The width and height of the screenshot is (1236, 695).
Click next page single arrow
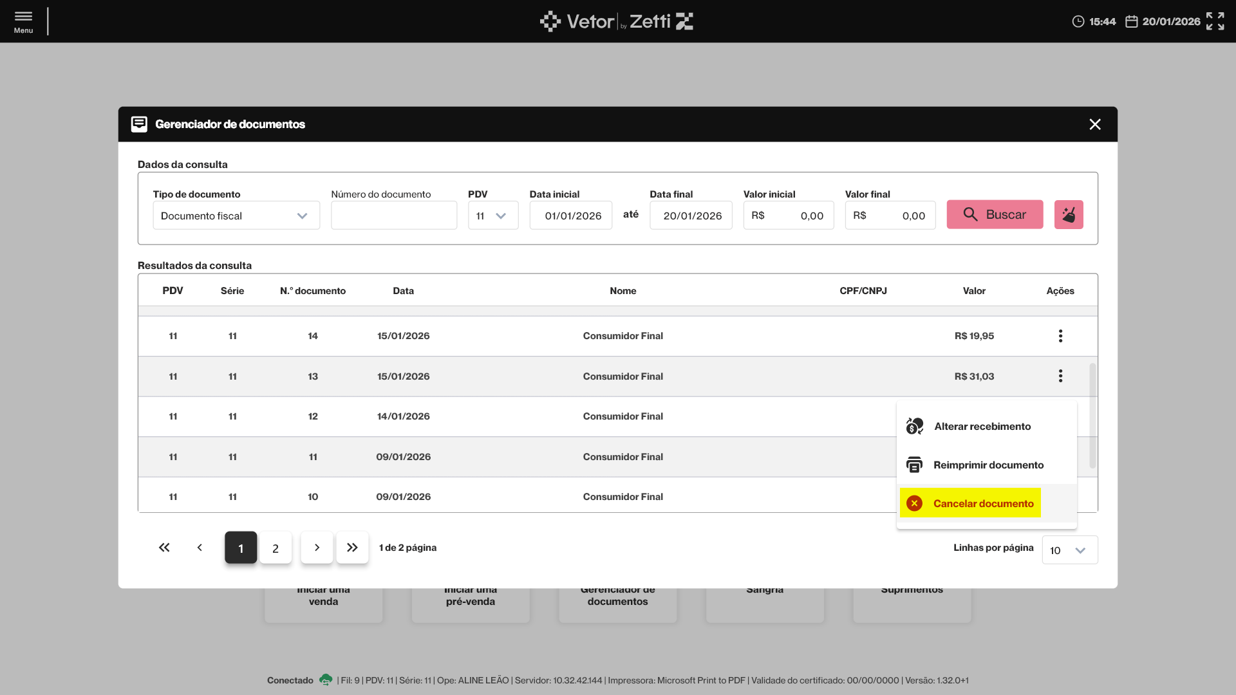coord(317,548)
